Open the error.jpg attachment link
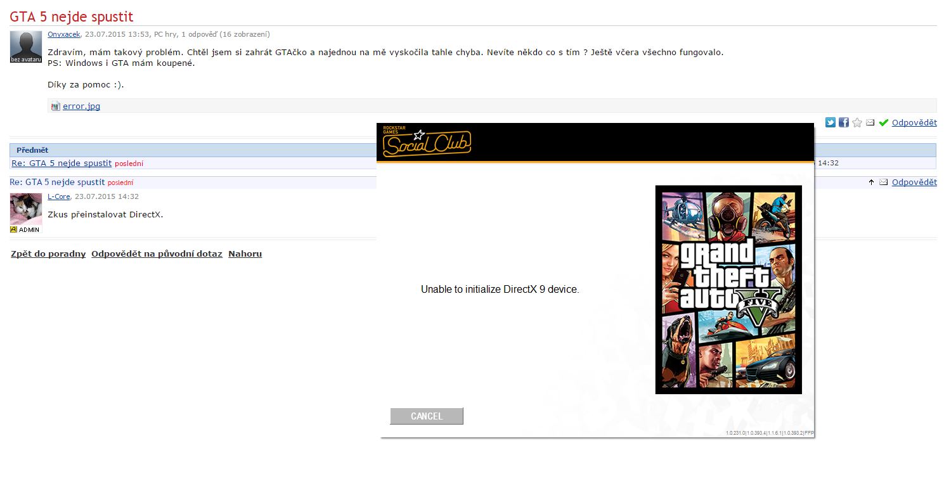Image resolution: width=944 pixels, height=481 pixels. click(81, 106)
